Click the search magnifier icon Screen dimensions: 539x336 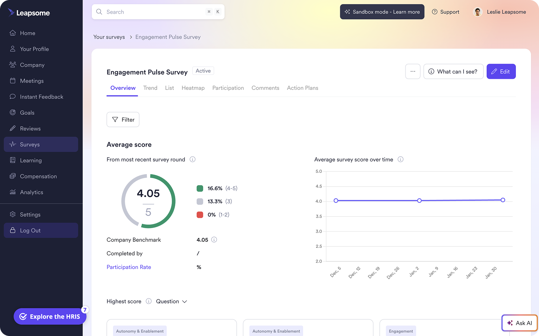coord(99,12)
